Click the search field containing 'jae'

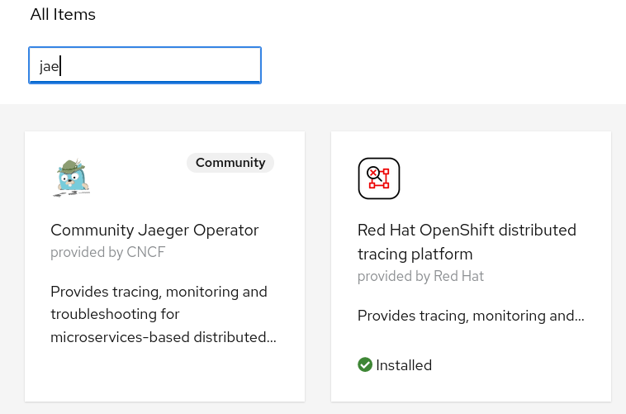pos(145,65)
